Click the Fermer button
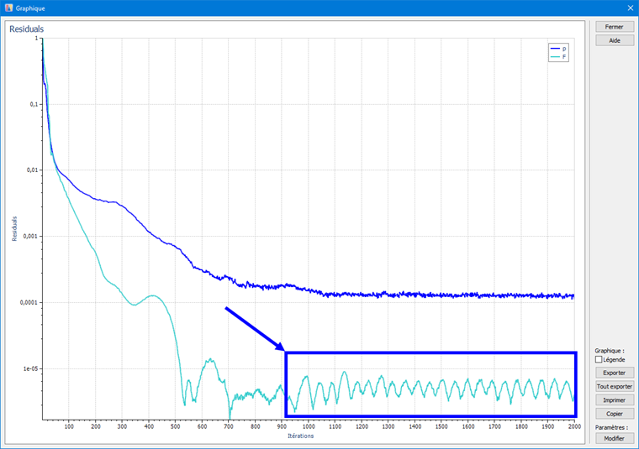The image size is (639, 449). coord(614,27)
